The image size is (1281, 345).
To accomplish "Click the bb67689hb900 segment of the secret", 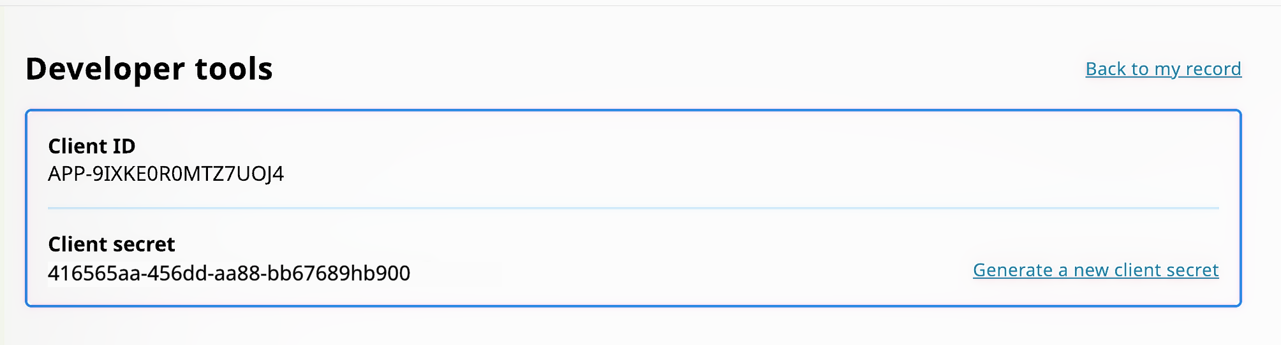I will 338,273.
